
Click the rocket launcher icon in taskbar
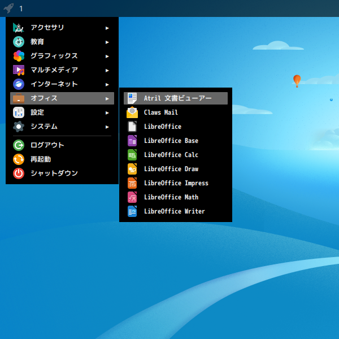(8, 8)
